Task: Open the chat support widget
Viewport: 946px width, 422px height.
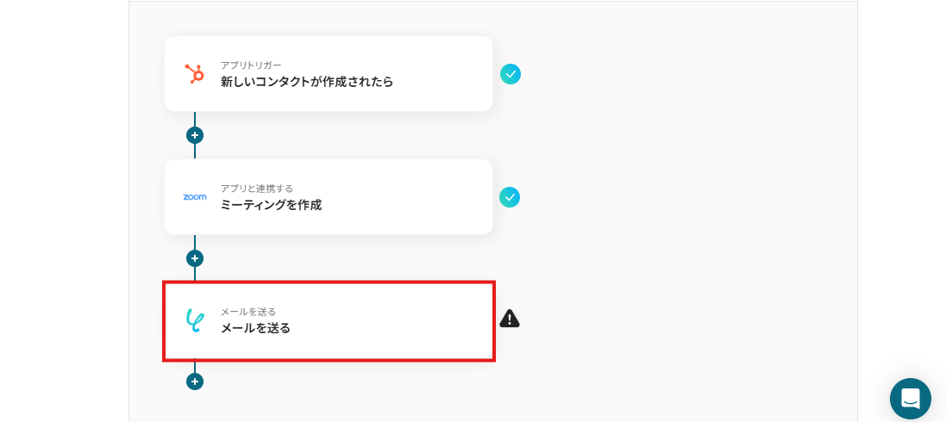Action: point(910,399)
